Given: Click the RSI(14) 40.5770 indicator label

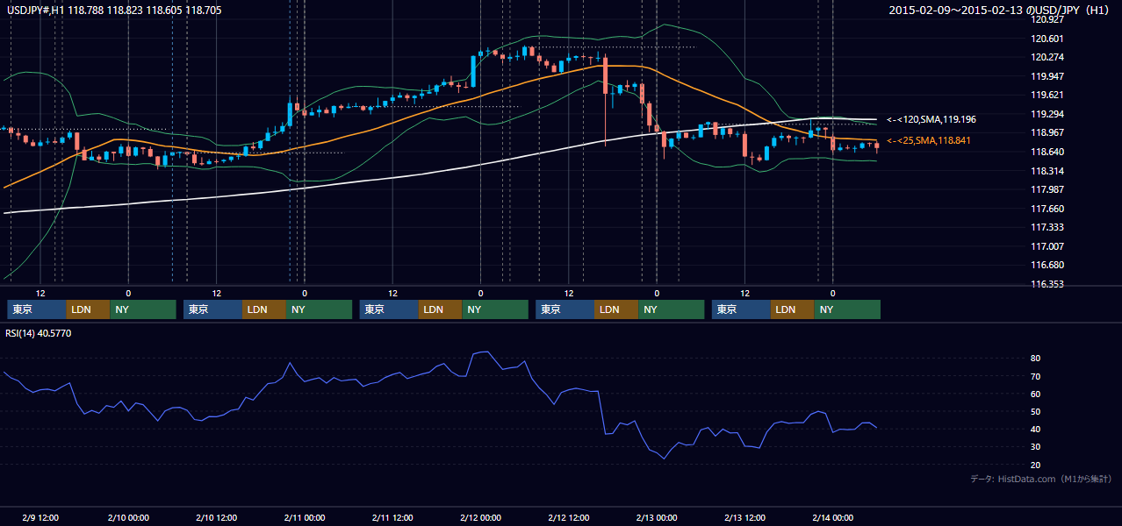Looking at the screenshot, I should 39,333.
